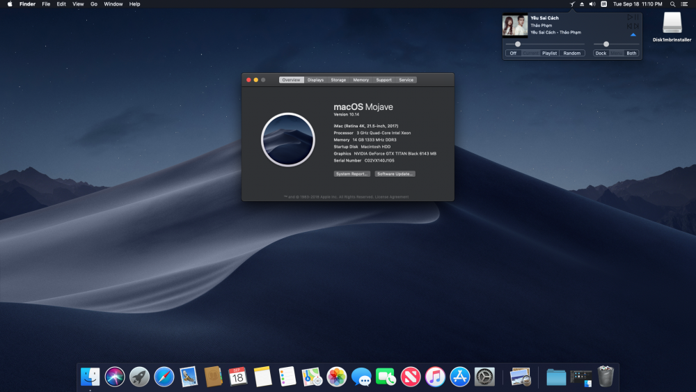The width and height of the screenshot is (696, 392).
Task: Launch Siri from the Dock
Action: point(115,377)
